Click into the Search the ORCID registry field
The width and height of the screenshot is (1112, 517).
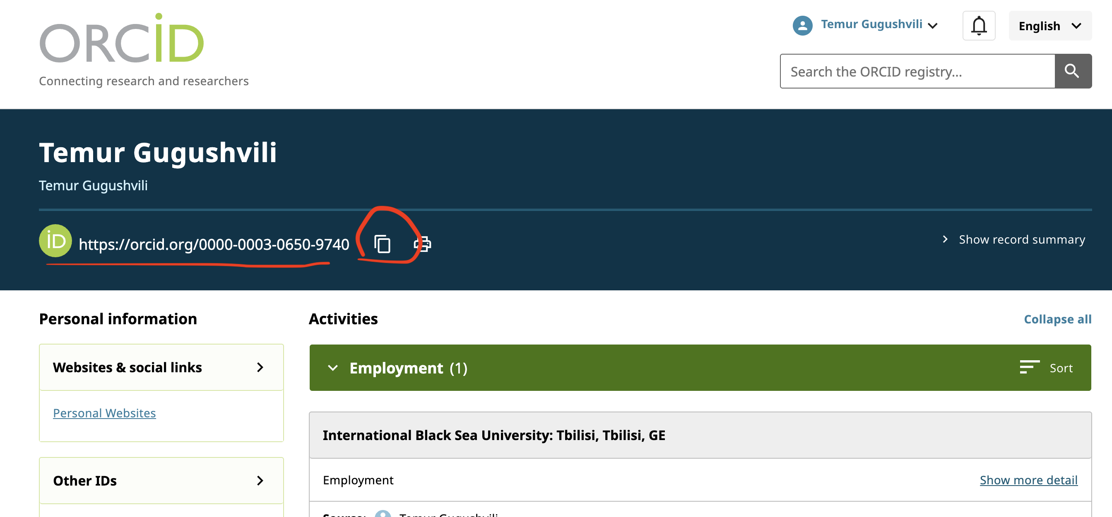(917, 71)
